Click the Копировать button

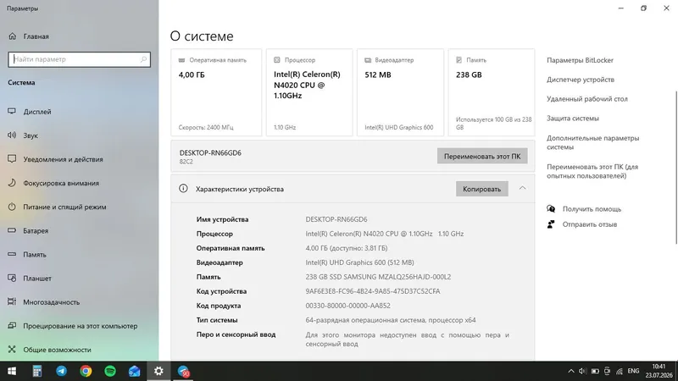click(x=481, y=189)
